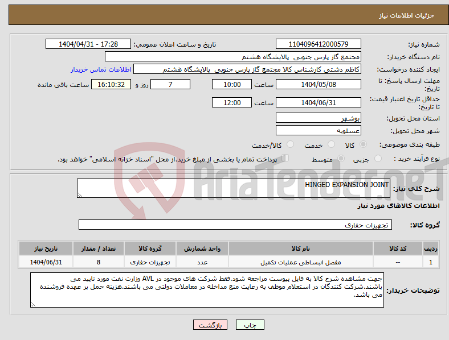Select the کالا/خدمت radio button
Image resolution: width=449 pixels, height=340 pixels.
click(x=291, y=144)
